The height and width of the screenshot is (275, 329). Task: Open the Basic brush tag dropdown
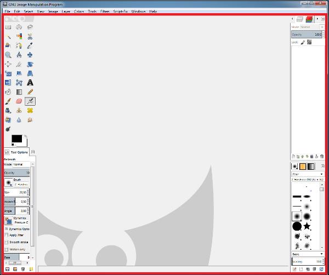308,254
